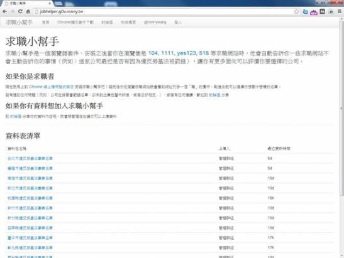This screenshot has width=344, height=258.
Task: Open the Chrome擴充套件下載 nav item
Action: (x=75, y=22)
